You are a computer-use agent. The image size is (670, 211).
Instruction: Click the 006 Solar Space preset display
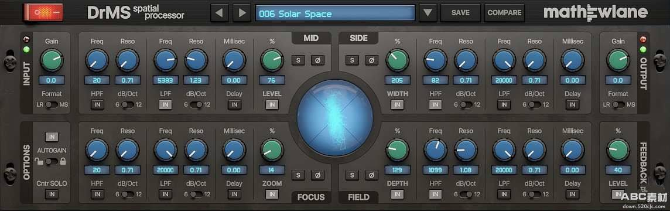tap(336, 13)
